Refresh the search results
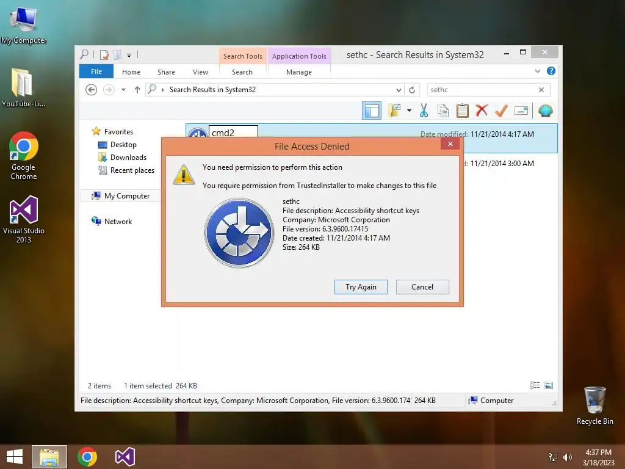The height and width of the screenshot is (469, 625). click(x=412, y=90)
